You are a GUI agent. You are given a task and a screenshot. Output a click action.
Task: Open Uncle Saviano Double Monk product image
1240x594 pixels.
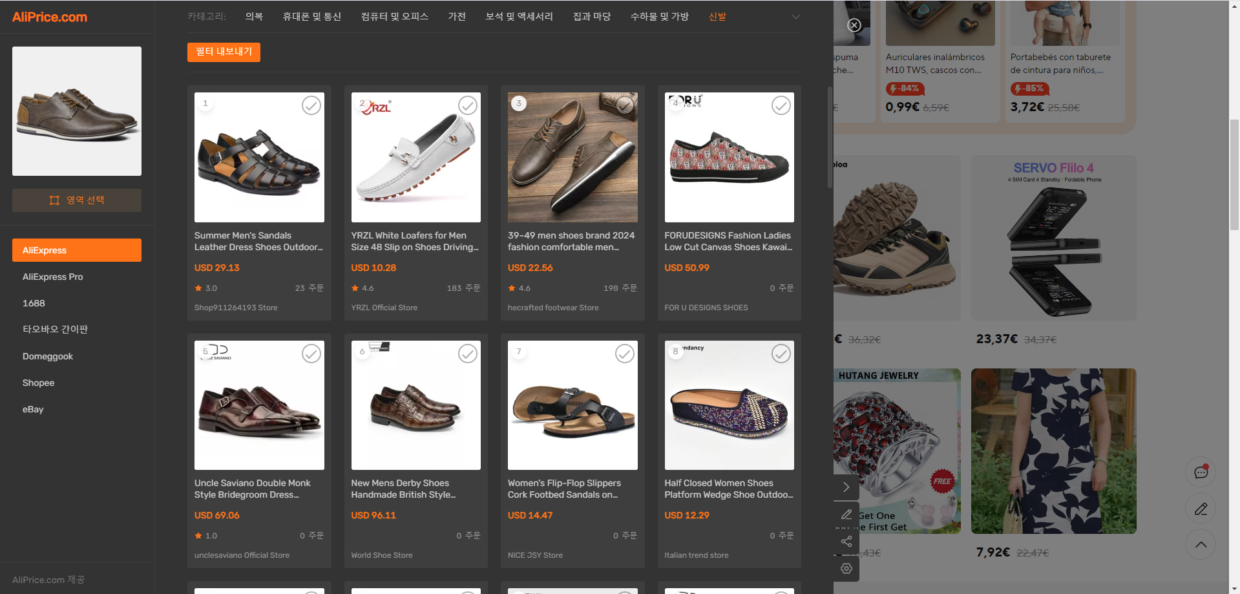(259, 405)
